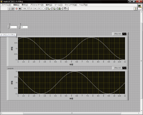Open the 表示(V) menu

[25, 5]
